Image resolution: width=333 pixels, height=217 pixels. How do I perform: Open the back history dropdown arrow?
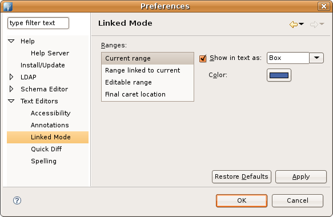pyautogui.click(x=302, y=24)
